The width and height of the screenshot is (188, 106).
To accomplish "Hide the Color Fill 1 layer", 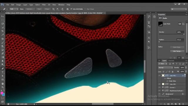I will tap(159, 84).
